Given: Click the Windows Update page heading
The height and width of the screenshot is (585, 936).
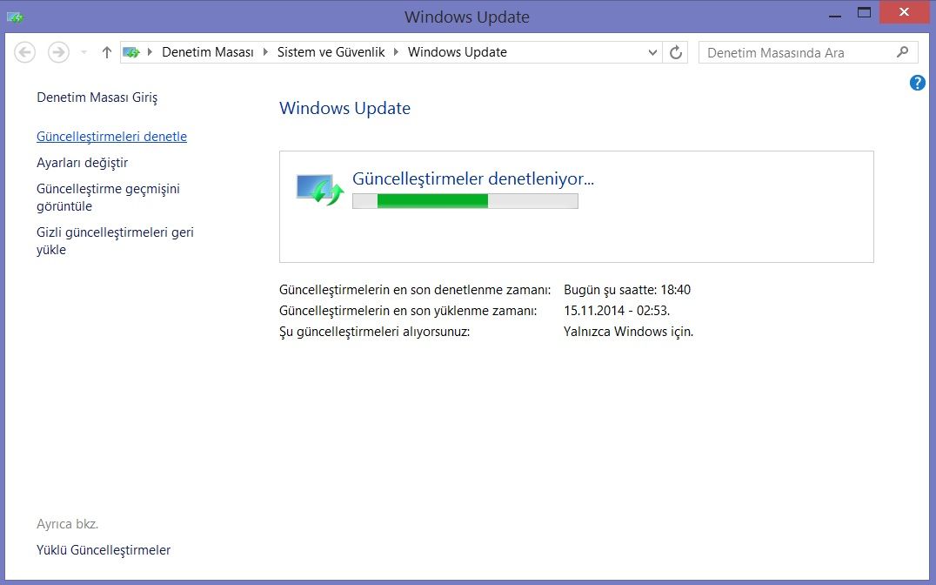Looking at the screenshot, I should tap(345, 108).
